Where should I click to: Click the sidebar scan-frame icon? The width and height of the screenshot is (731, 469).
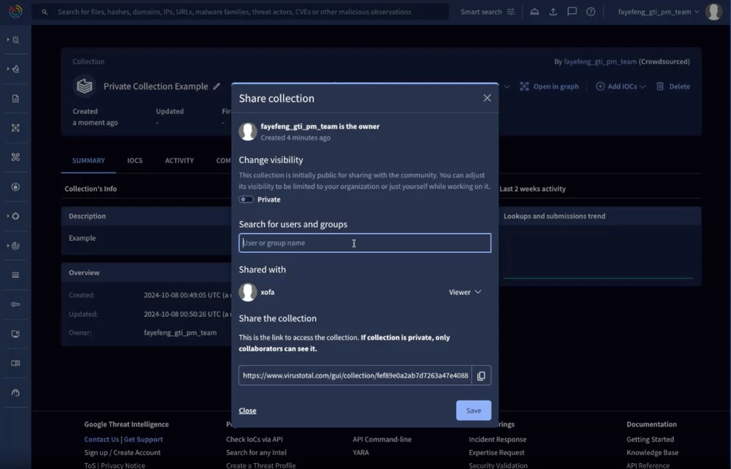[15, 157]
